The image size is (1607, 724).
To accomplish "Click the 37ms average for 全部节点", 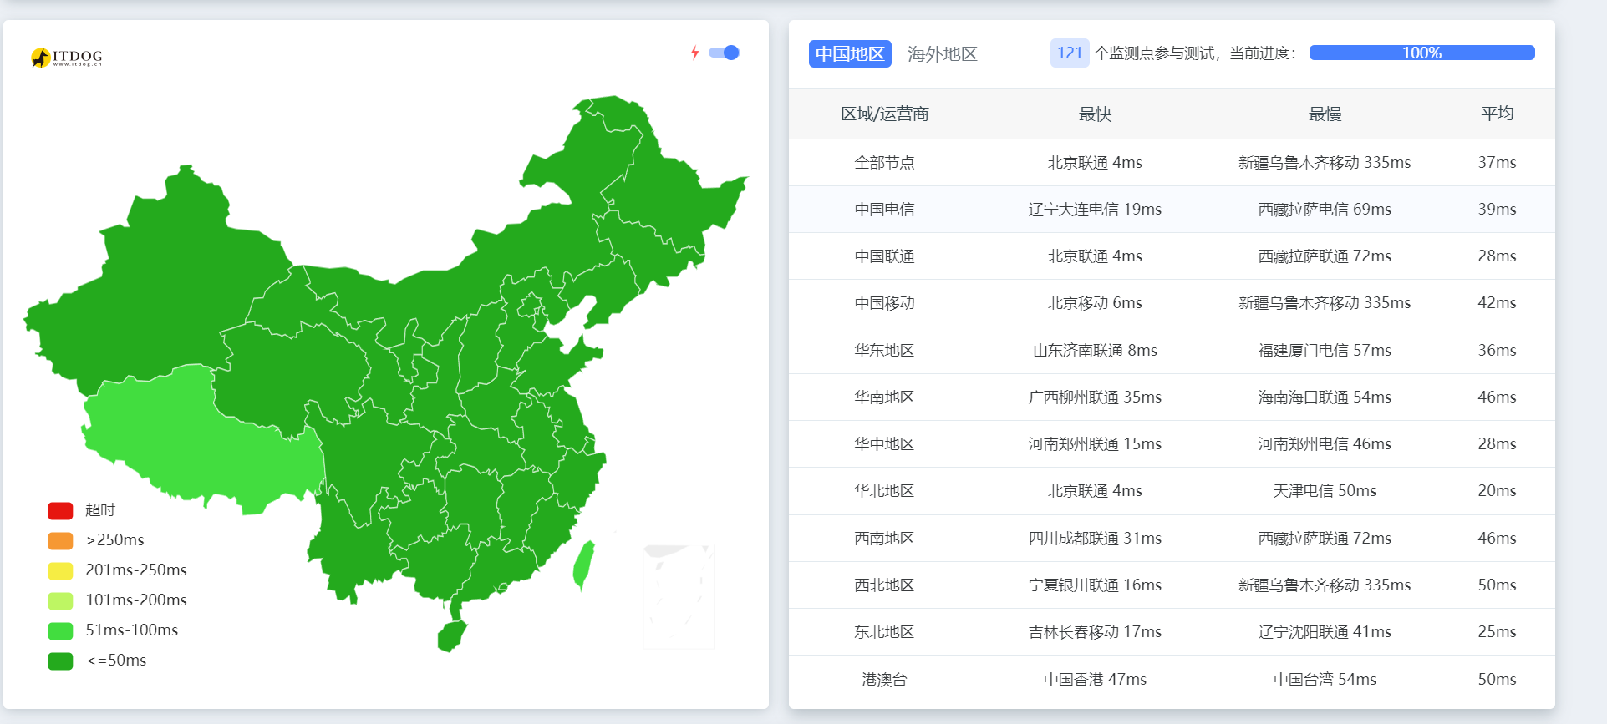I will tap(1497, 162).
